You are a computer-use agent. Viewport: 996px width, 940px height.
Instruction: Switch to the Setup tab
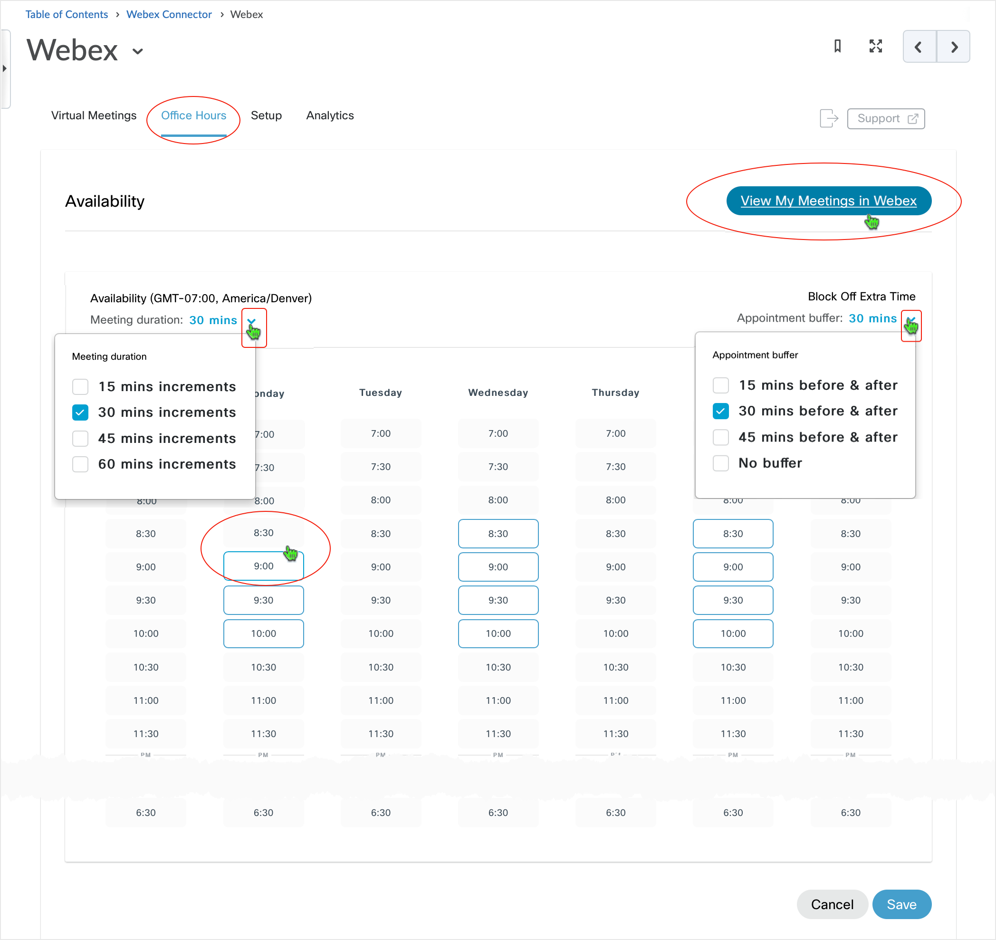tap(266, 115)
